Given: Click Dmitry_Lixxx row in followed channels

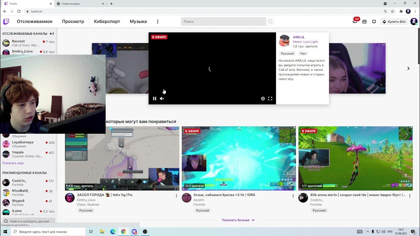Looking at the screenshot, I should [29, 52].
